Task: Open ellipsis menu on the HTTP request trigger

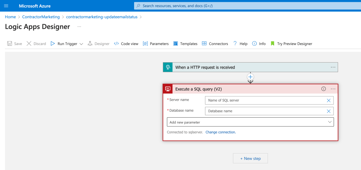Action: tap(333, 67)
